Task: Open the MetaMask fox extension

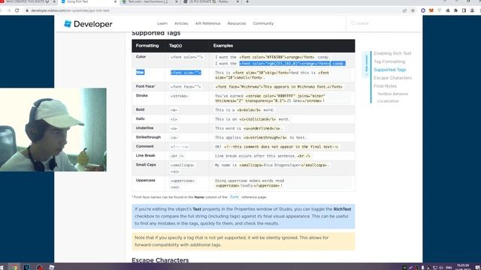Action: pos(431,10)
